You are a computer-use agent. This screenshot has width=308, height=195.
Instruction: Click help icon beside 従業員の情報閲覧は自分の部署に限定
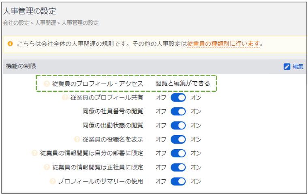tap(34, 153)
